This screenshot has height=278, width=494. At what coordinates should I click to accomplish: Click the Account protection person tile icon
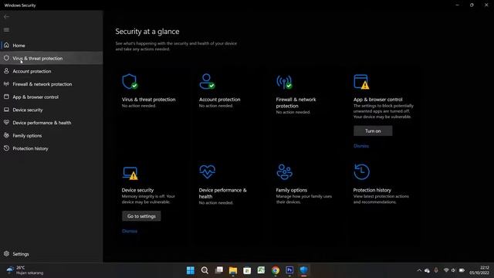coord(207,82)
